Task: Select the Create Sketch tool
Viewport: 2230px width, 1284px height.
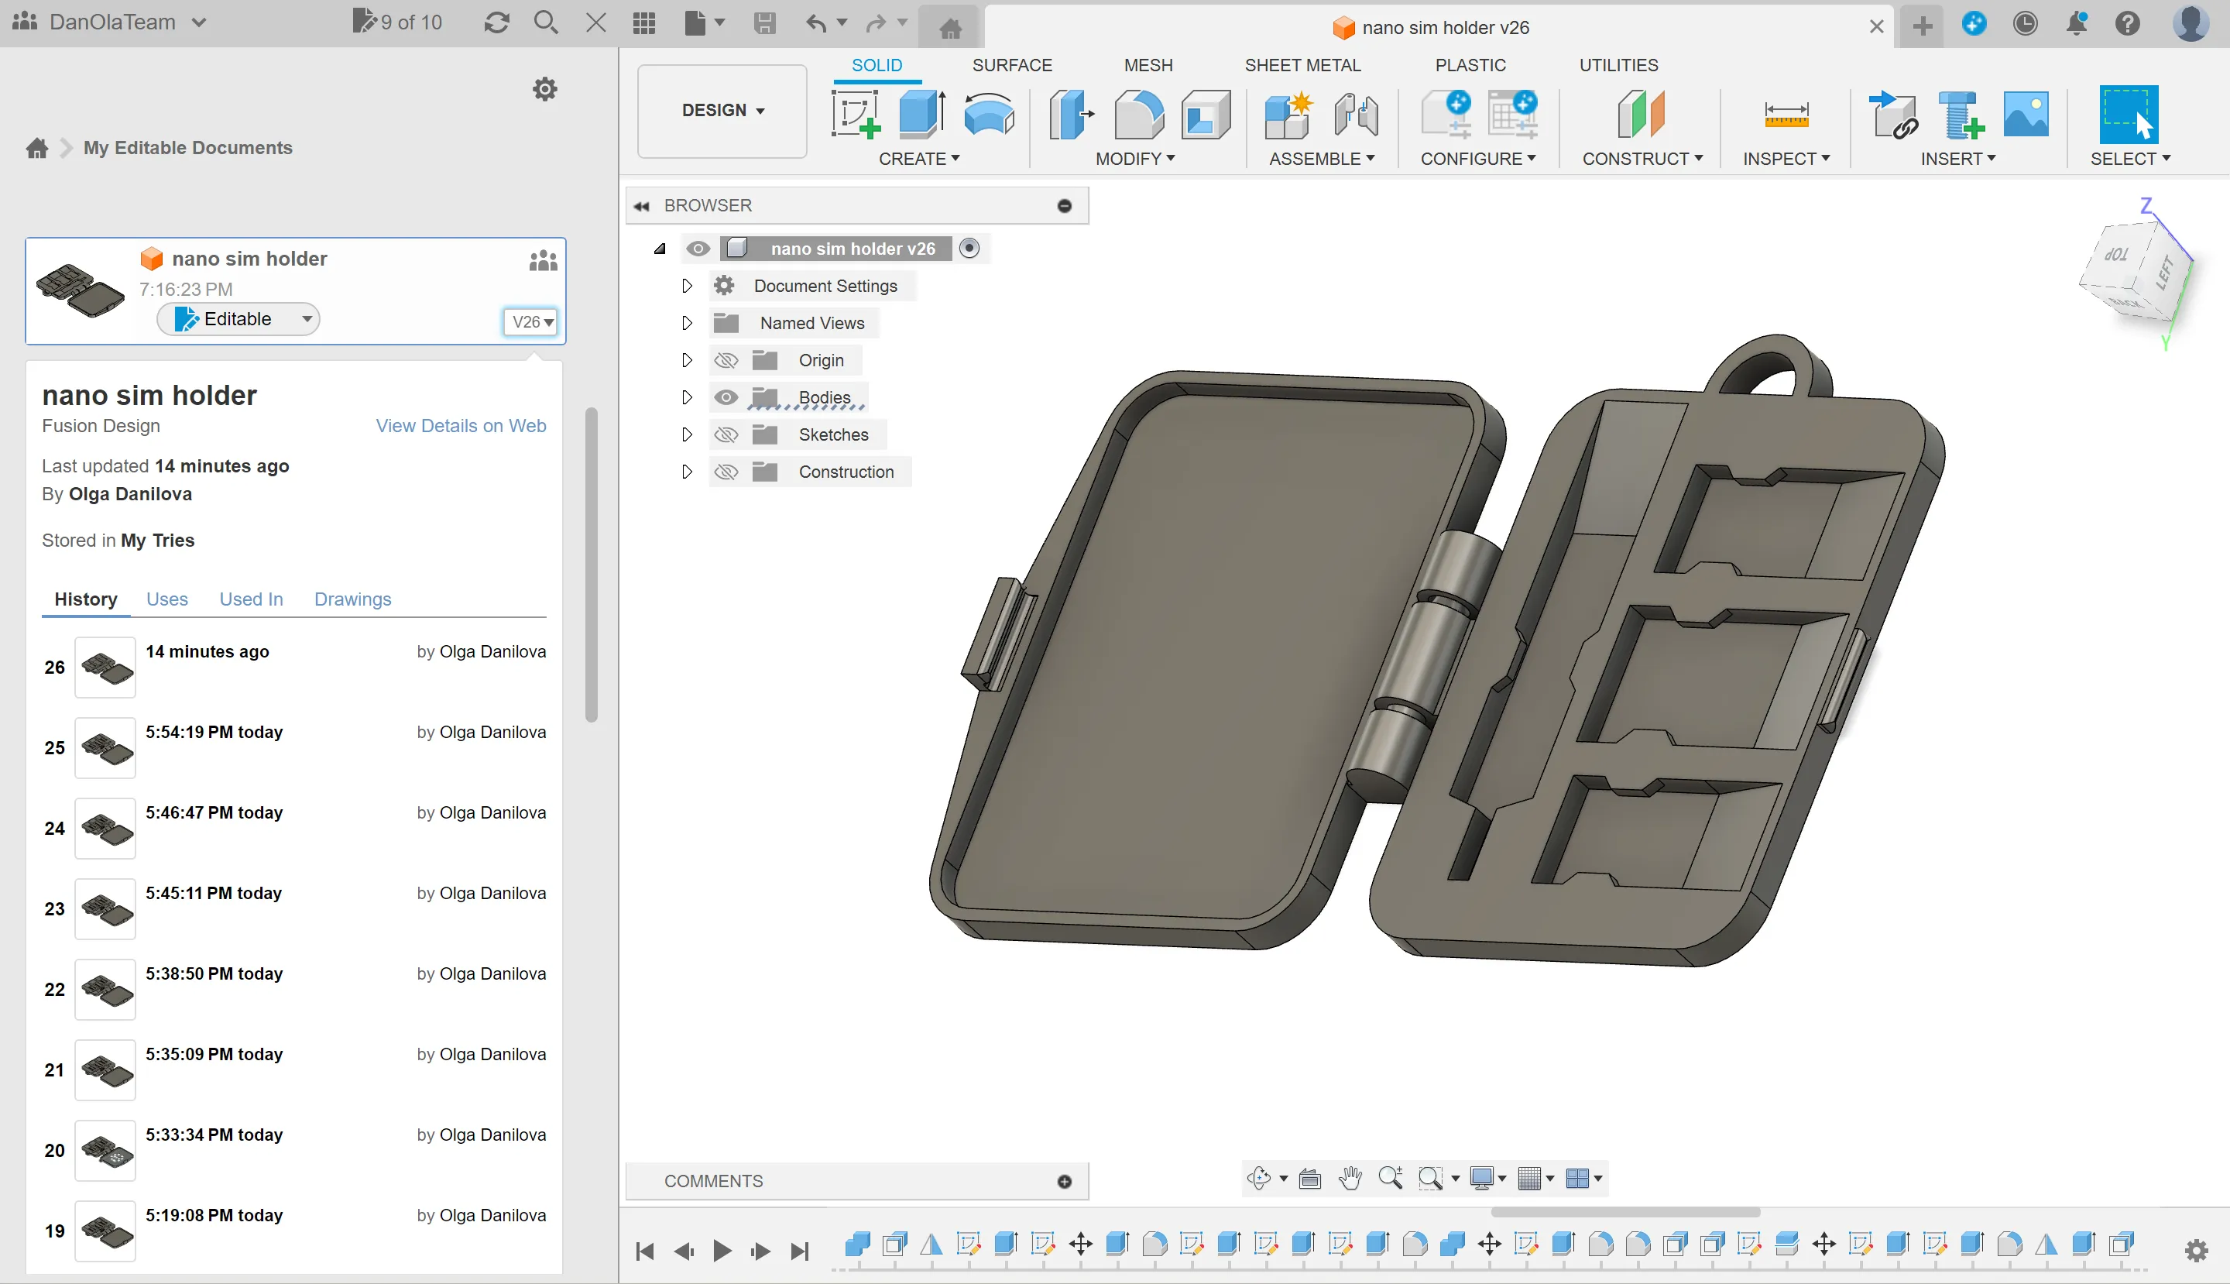Action: (x=856, y=114)
